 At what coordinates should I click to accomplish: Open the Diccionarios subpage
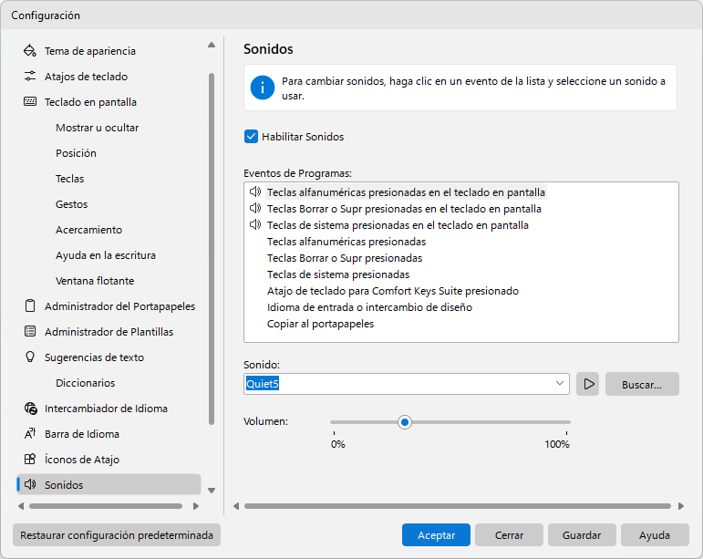point(86,383)
